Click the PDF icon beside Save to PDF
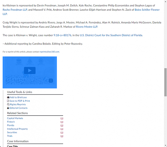167x147 pixels. 8,101
